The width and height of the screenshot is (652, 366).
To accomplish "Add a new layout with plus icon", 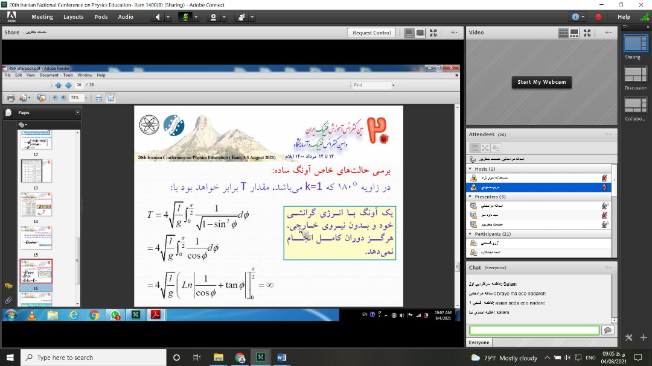I will tap(644, 338).
